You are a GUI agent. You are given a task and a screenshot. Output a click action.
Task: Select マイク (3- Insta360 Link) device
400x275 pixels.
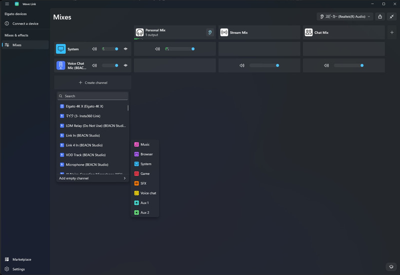tap(92, 116)
